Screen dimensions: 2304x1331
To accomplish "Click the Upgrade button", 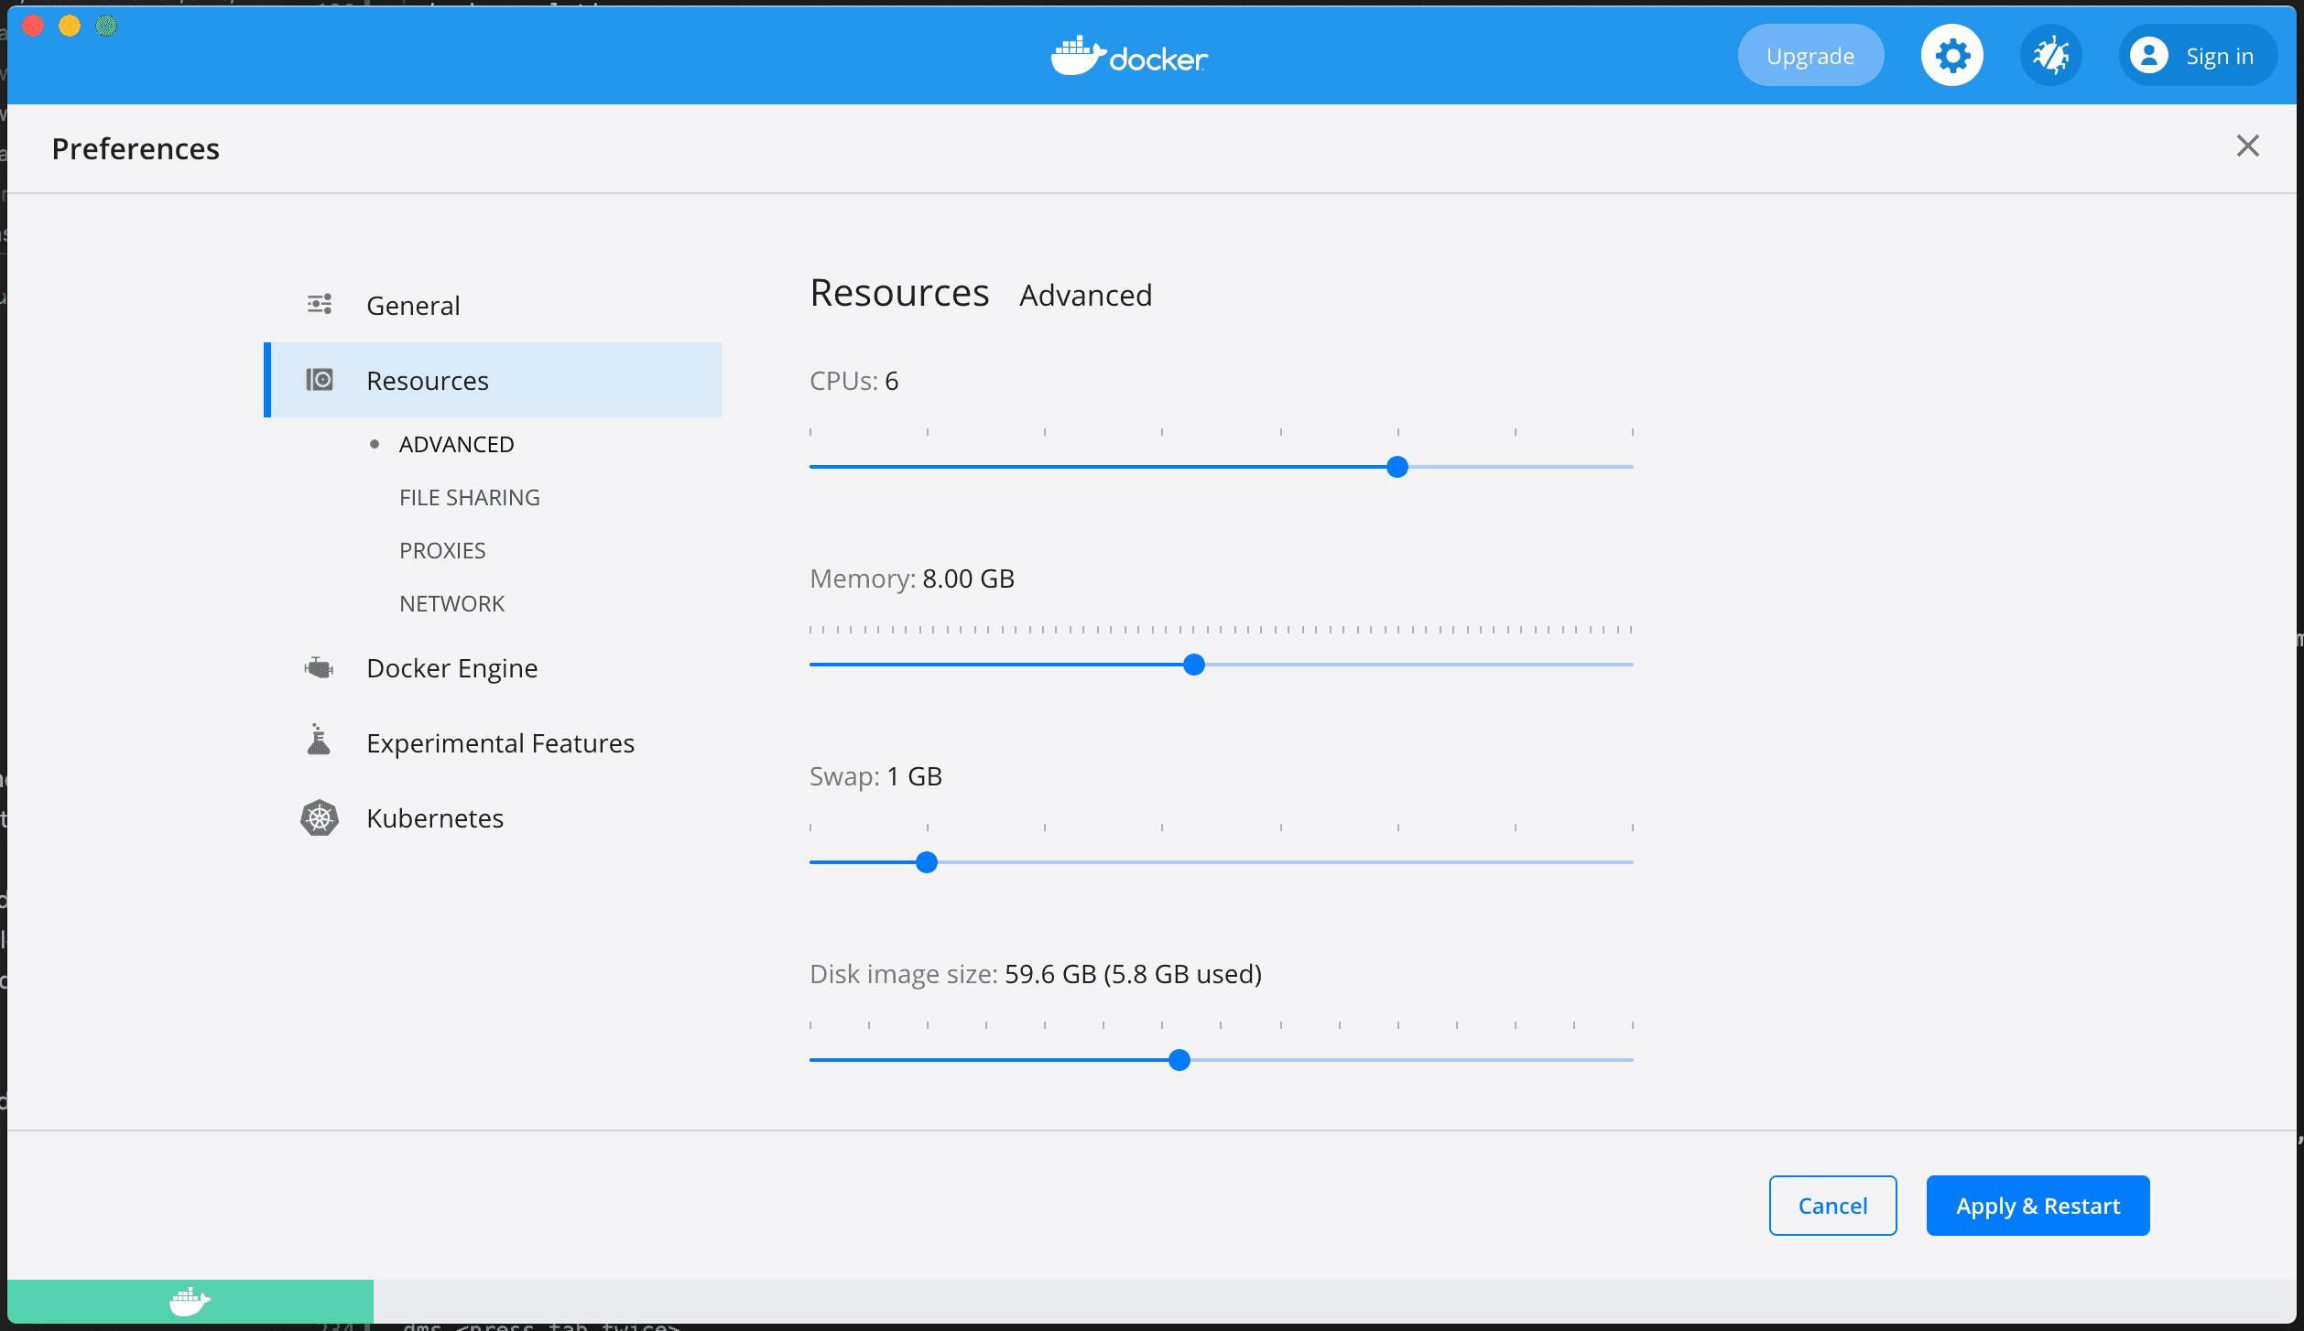I will click(x=1810, y=56).
